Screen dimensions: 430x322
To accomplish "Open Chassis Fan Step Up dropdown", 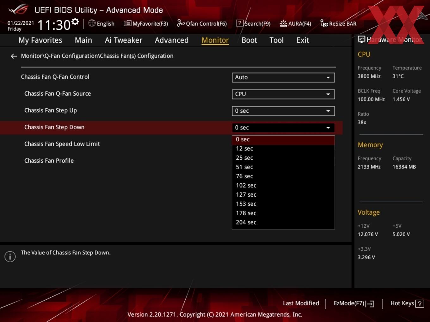I will pyautogui.click(x=283, y=111).
